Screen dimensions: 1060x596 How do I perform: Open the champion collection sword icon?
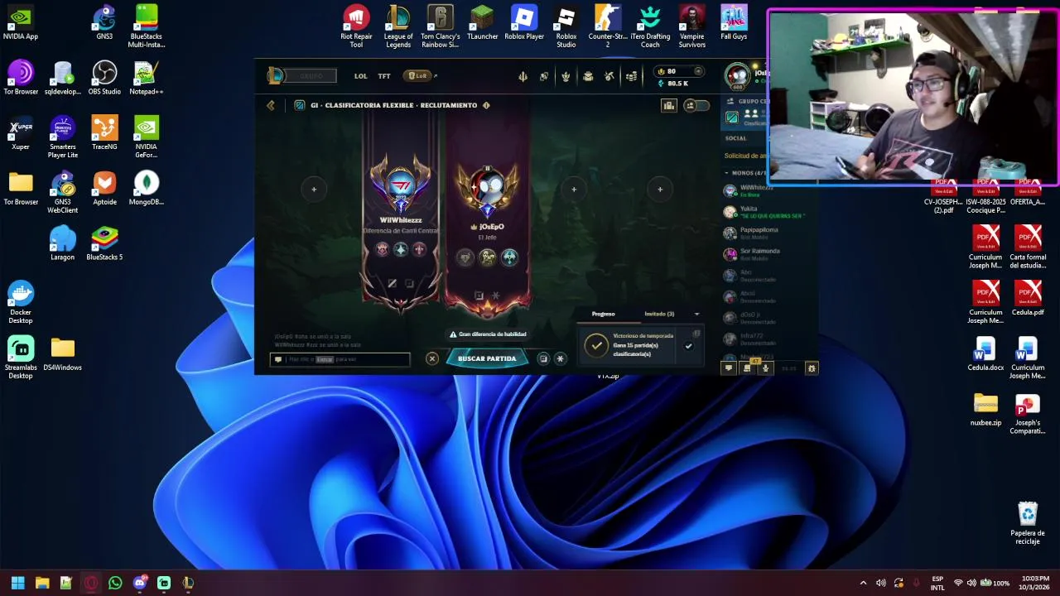(523, 76)
